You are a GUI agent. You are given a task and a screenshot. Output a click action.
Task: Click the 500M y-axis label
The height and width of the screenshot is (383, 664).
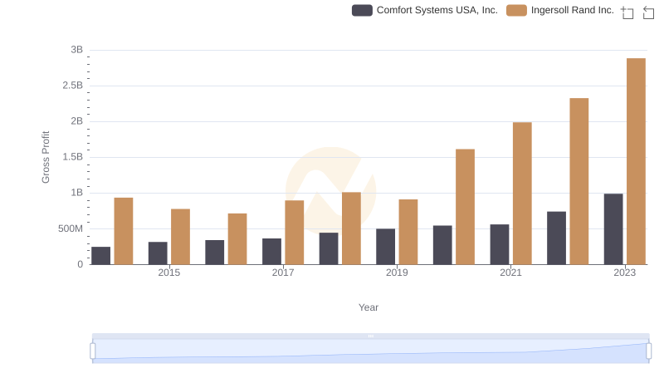[71, 228]
